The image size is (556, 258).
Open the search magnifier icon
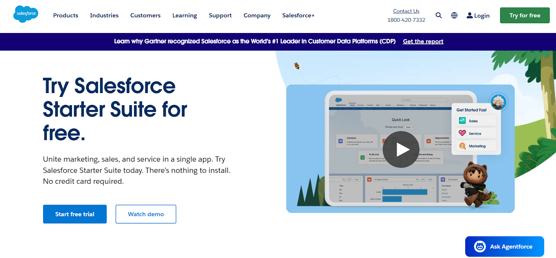click(x=439, y=15)
